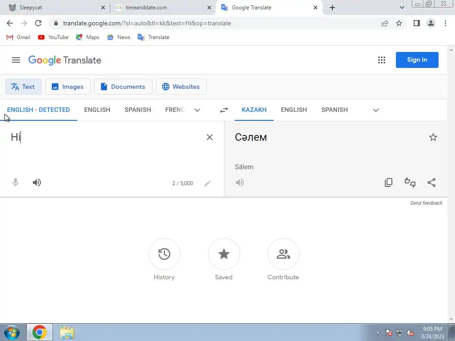Swap source and target languages
The width and height of the screenshot is (455, 341).
point(224,110)
